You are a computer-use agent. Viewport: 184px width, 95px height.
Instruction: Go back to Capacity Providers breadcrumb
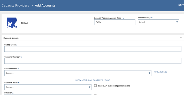point(15,5)
